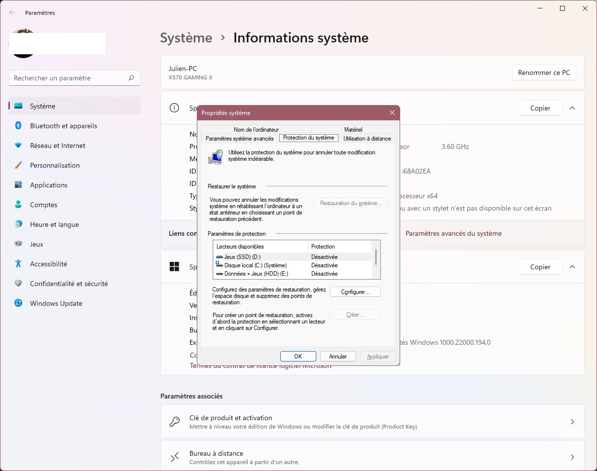Click the Jeux gamepad icon
The height and width of the screenshot is (471, 597).
[18, 244]
